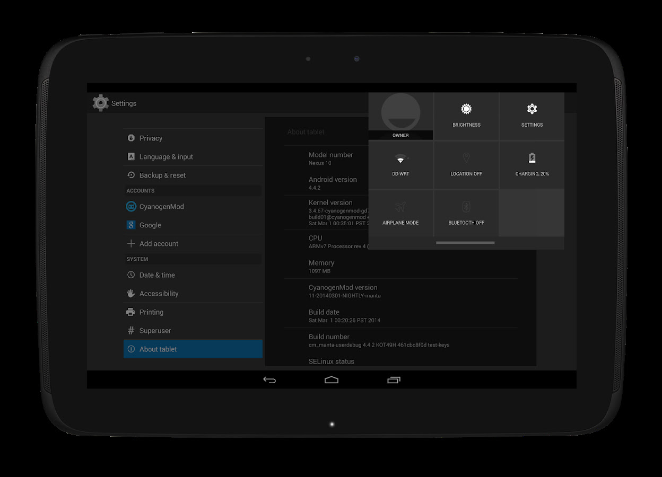This screenshot has width=662, height=477.
Task: Click the About tablet heading
Action: (306, 132)
